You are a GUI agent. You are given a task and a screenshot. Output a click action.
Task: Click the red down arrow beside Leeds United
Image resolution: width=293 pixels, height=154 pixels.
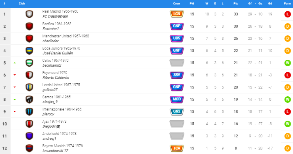pyautogui.click(x=15, y=87)
